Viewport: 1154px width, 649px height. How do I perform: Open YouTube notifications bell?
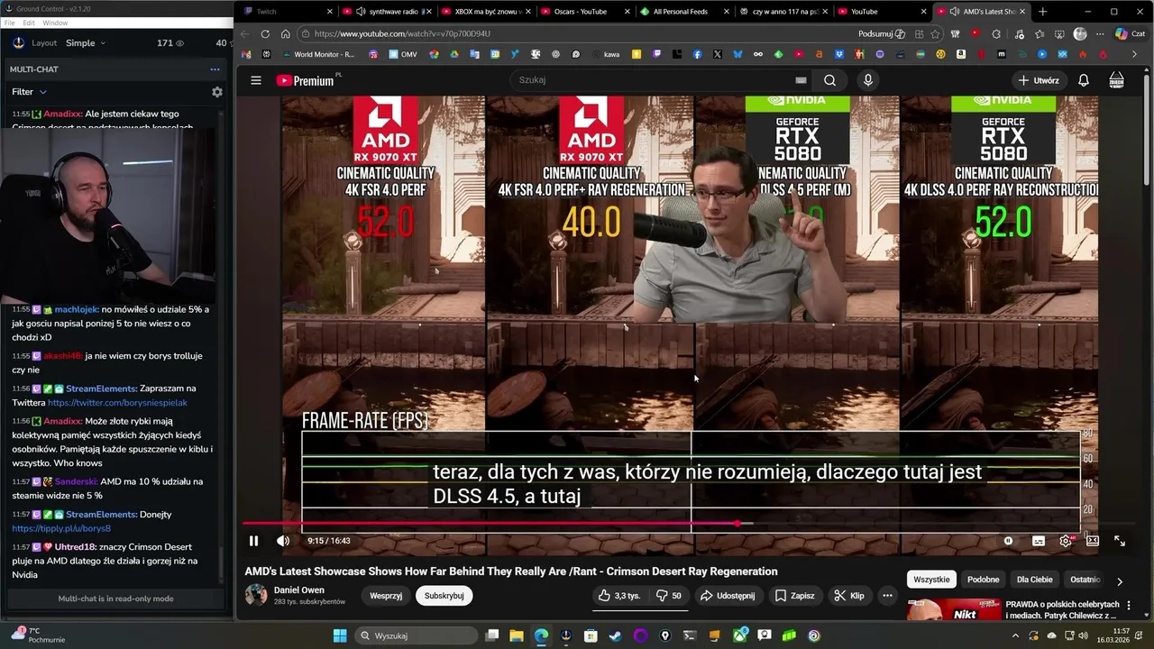coord(1084,80)
